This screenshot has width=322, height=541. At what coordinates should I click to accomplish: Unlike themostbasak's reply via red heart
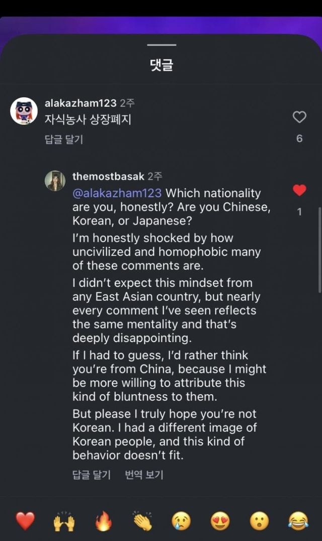click(299, 190)
